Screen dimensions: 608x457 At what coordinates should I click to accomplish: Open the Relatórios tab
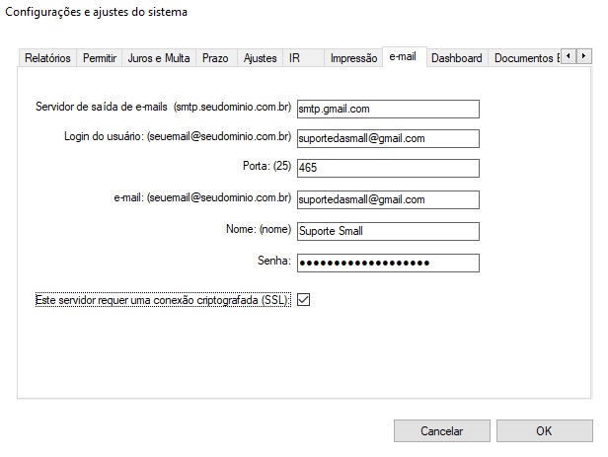pos(47,59)
